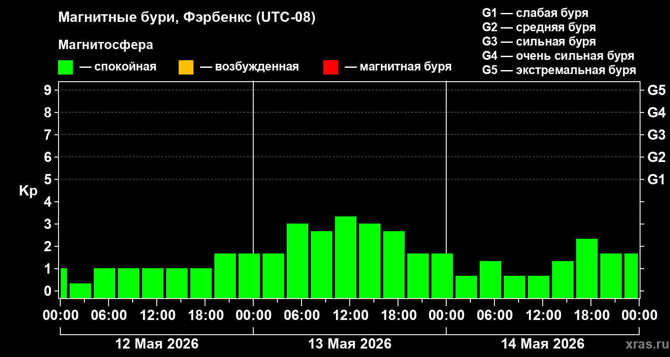Click the right-axis label G2
This screenshot has width=670, height=357.
pyautogui.click(x=656, y=157)
